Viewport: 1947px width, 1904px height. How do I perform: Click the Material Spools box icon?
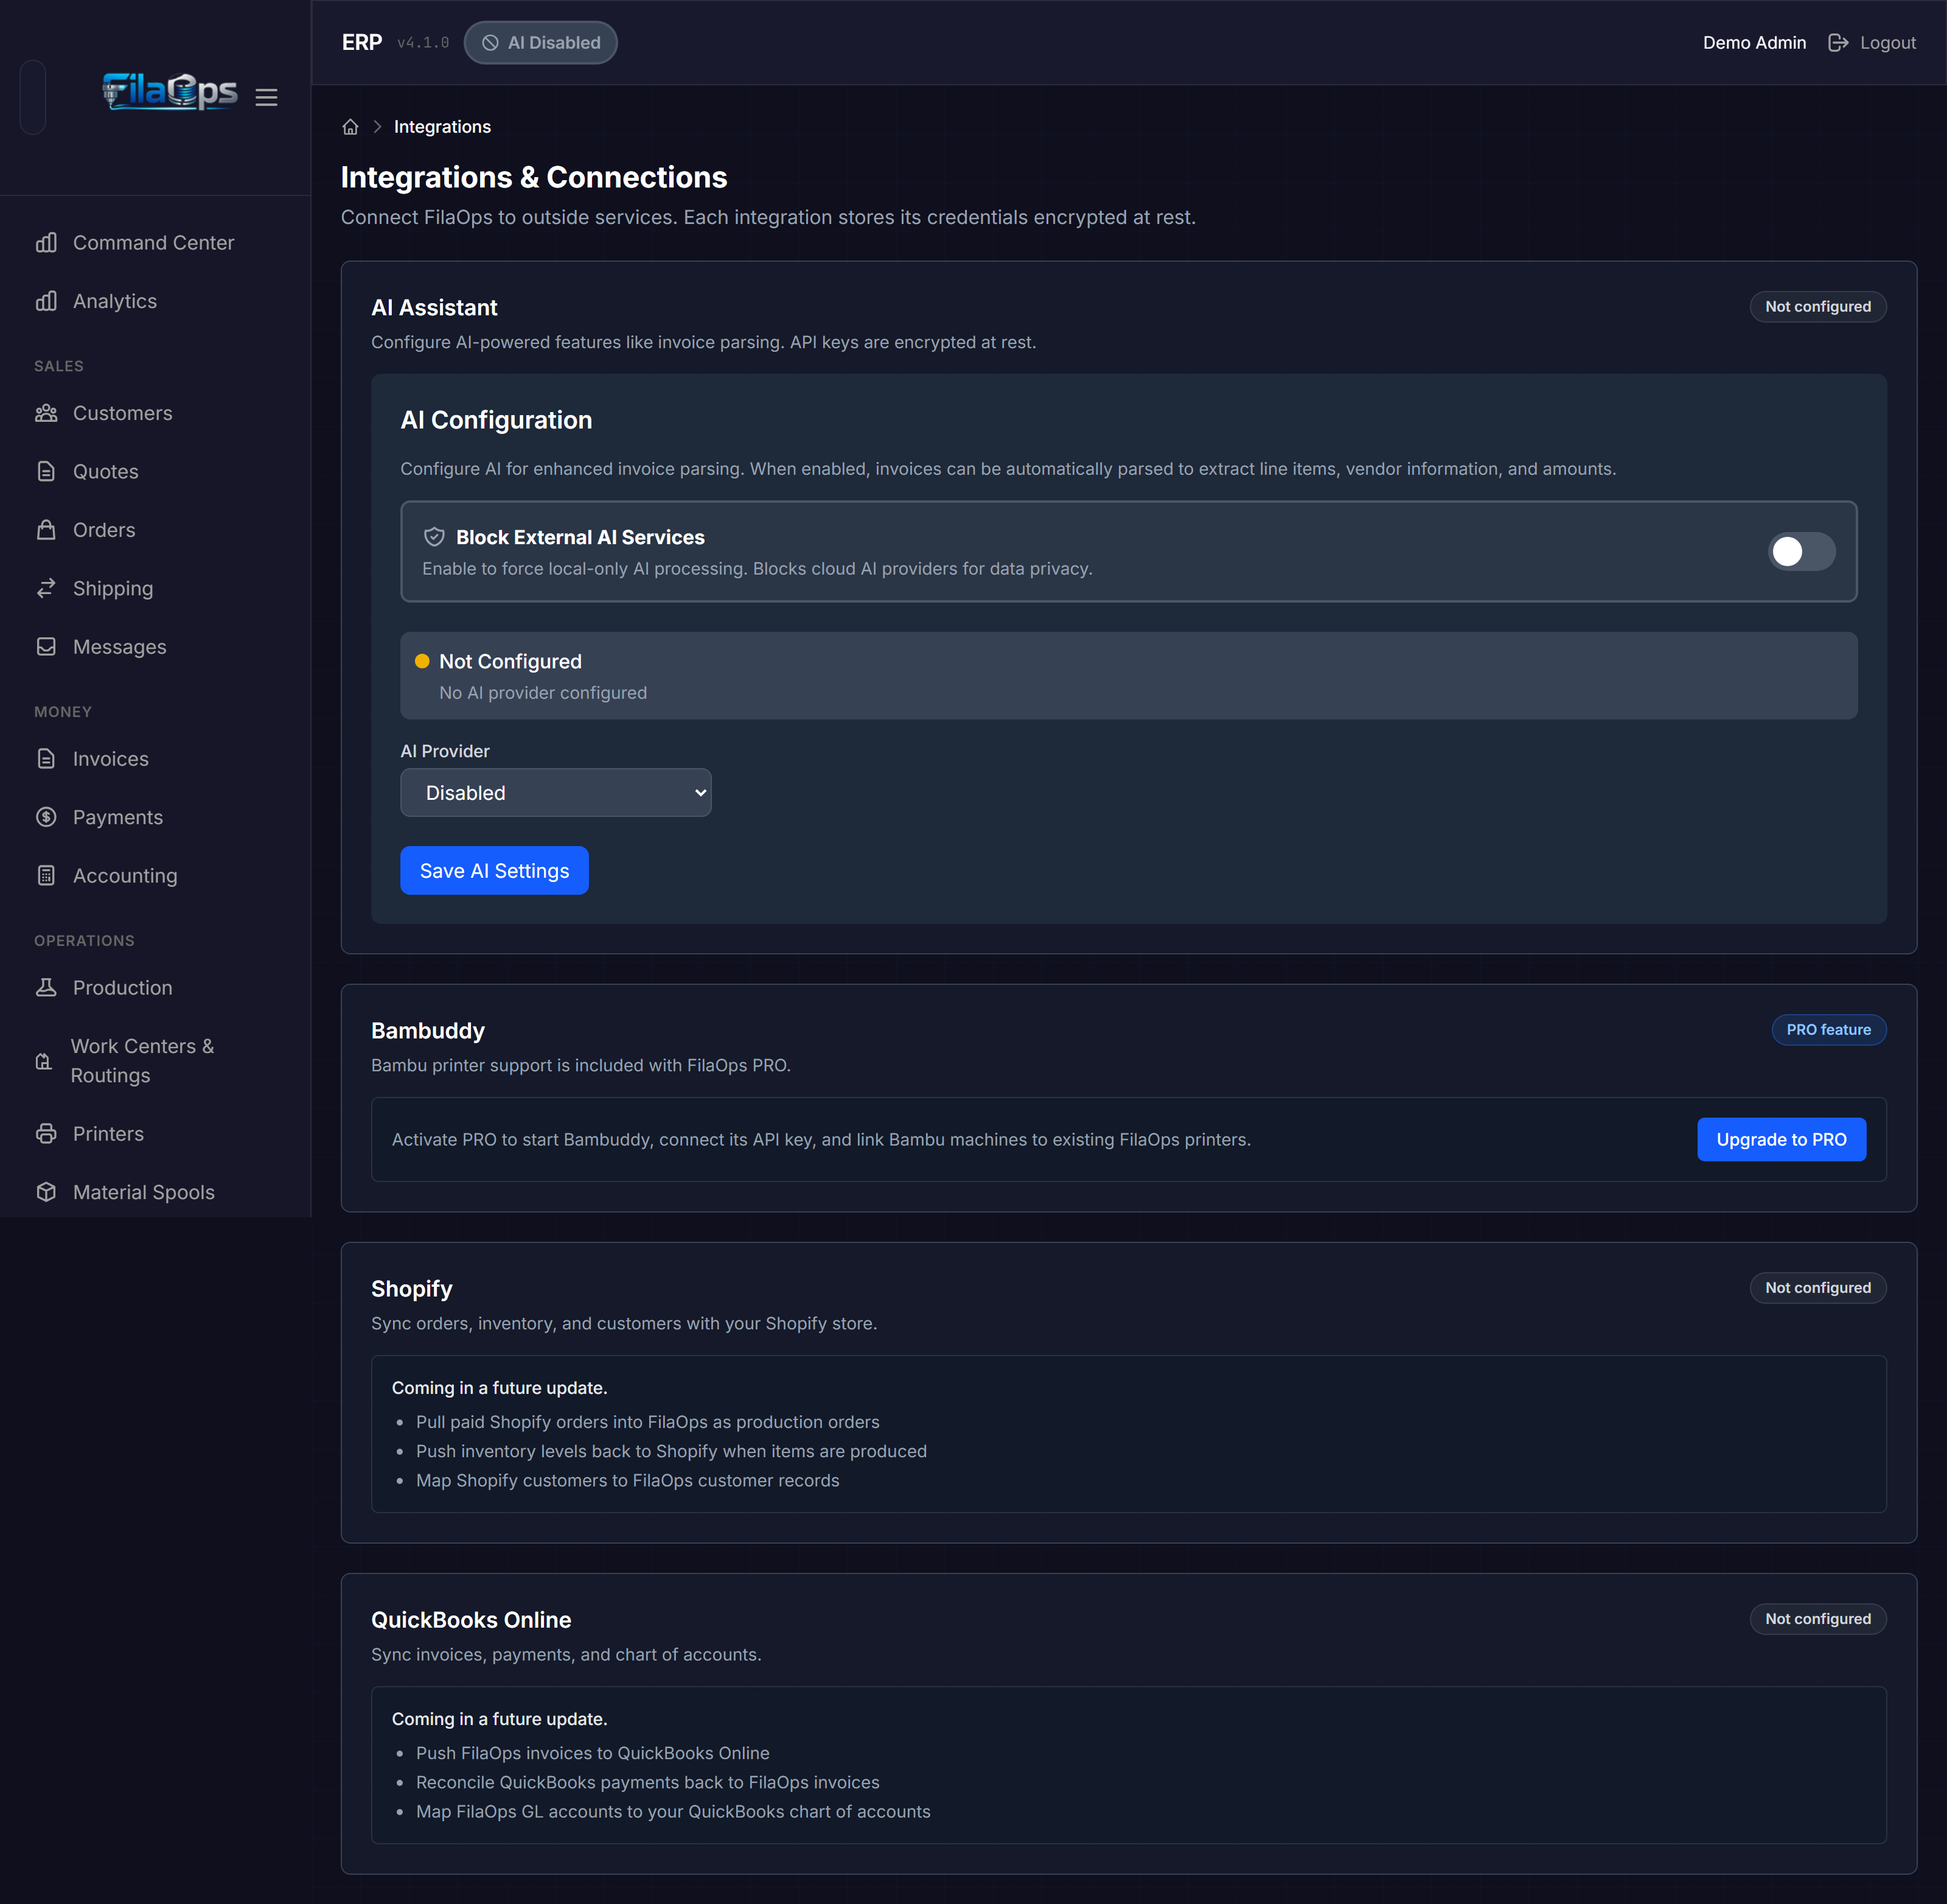point(46,1192)
